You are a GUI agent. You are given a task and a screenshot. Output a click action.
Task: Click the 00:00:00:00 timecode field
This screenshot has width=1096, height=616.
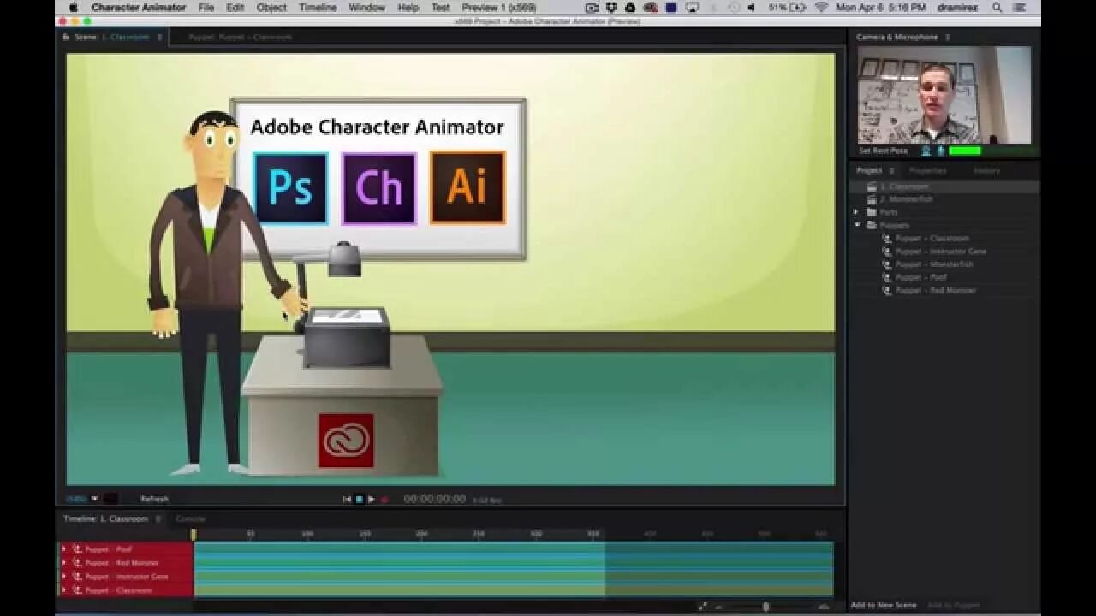click(x=435, y=499)
